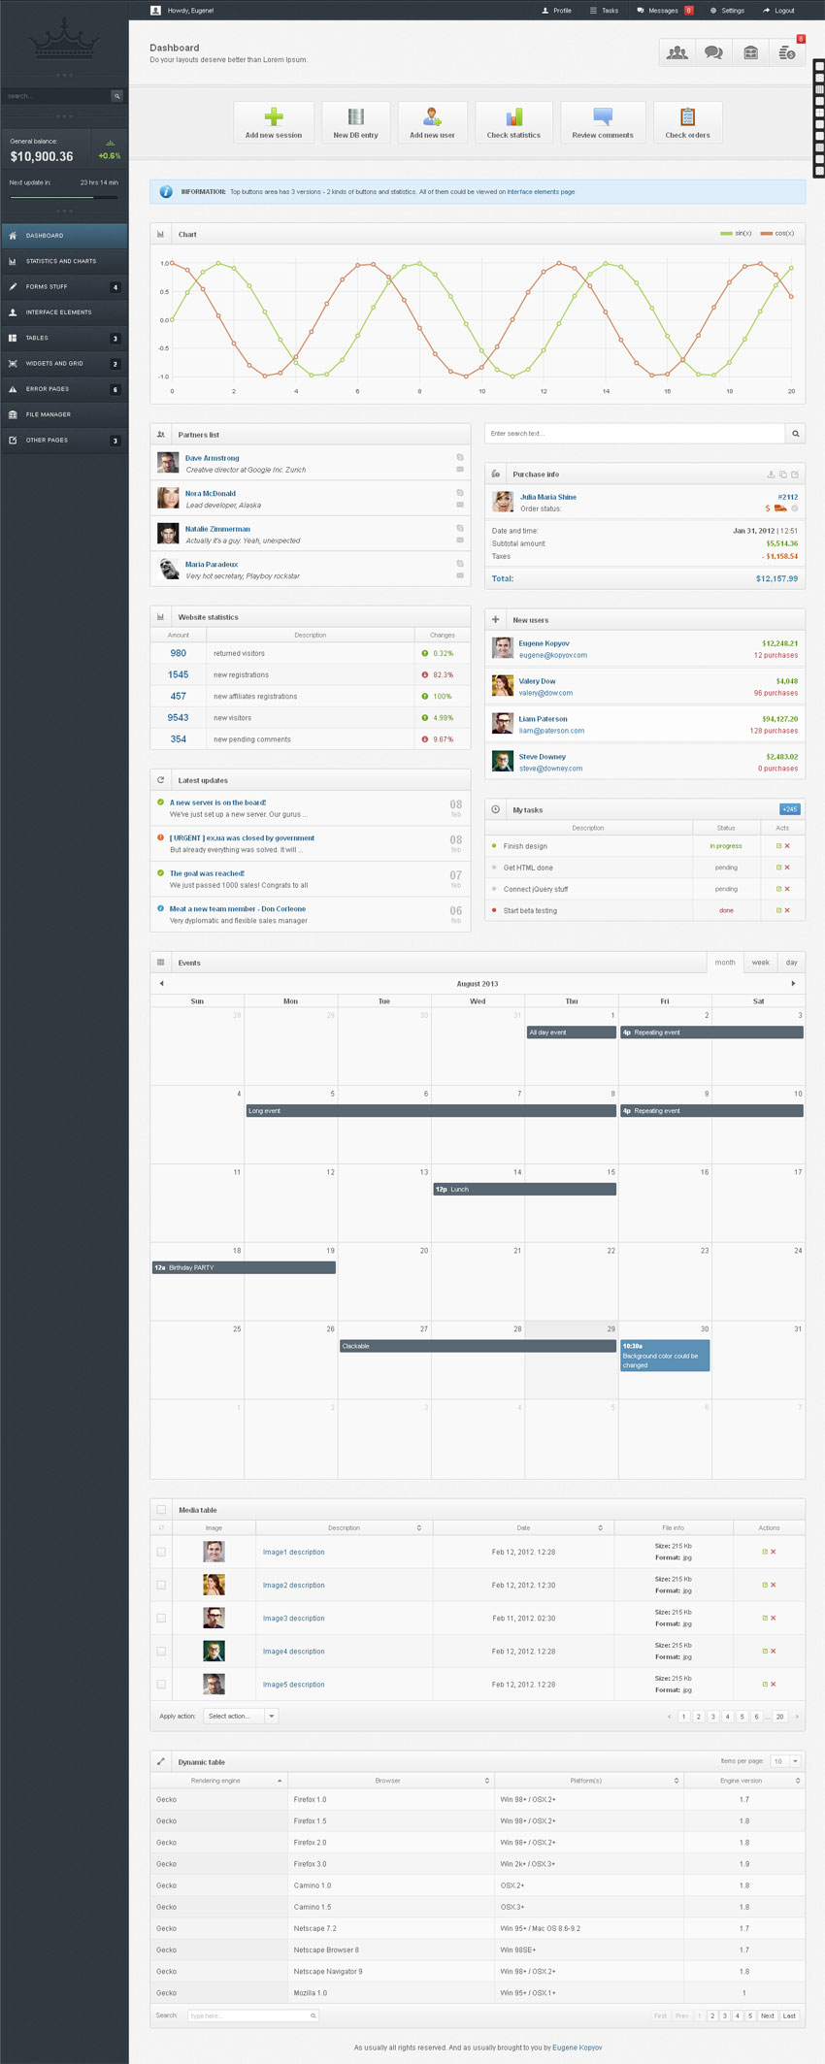Click the Dave Armstrong partner link
825x2064 pixels.
212,458
